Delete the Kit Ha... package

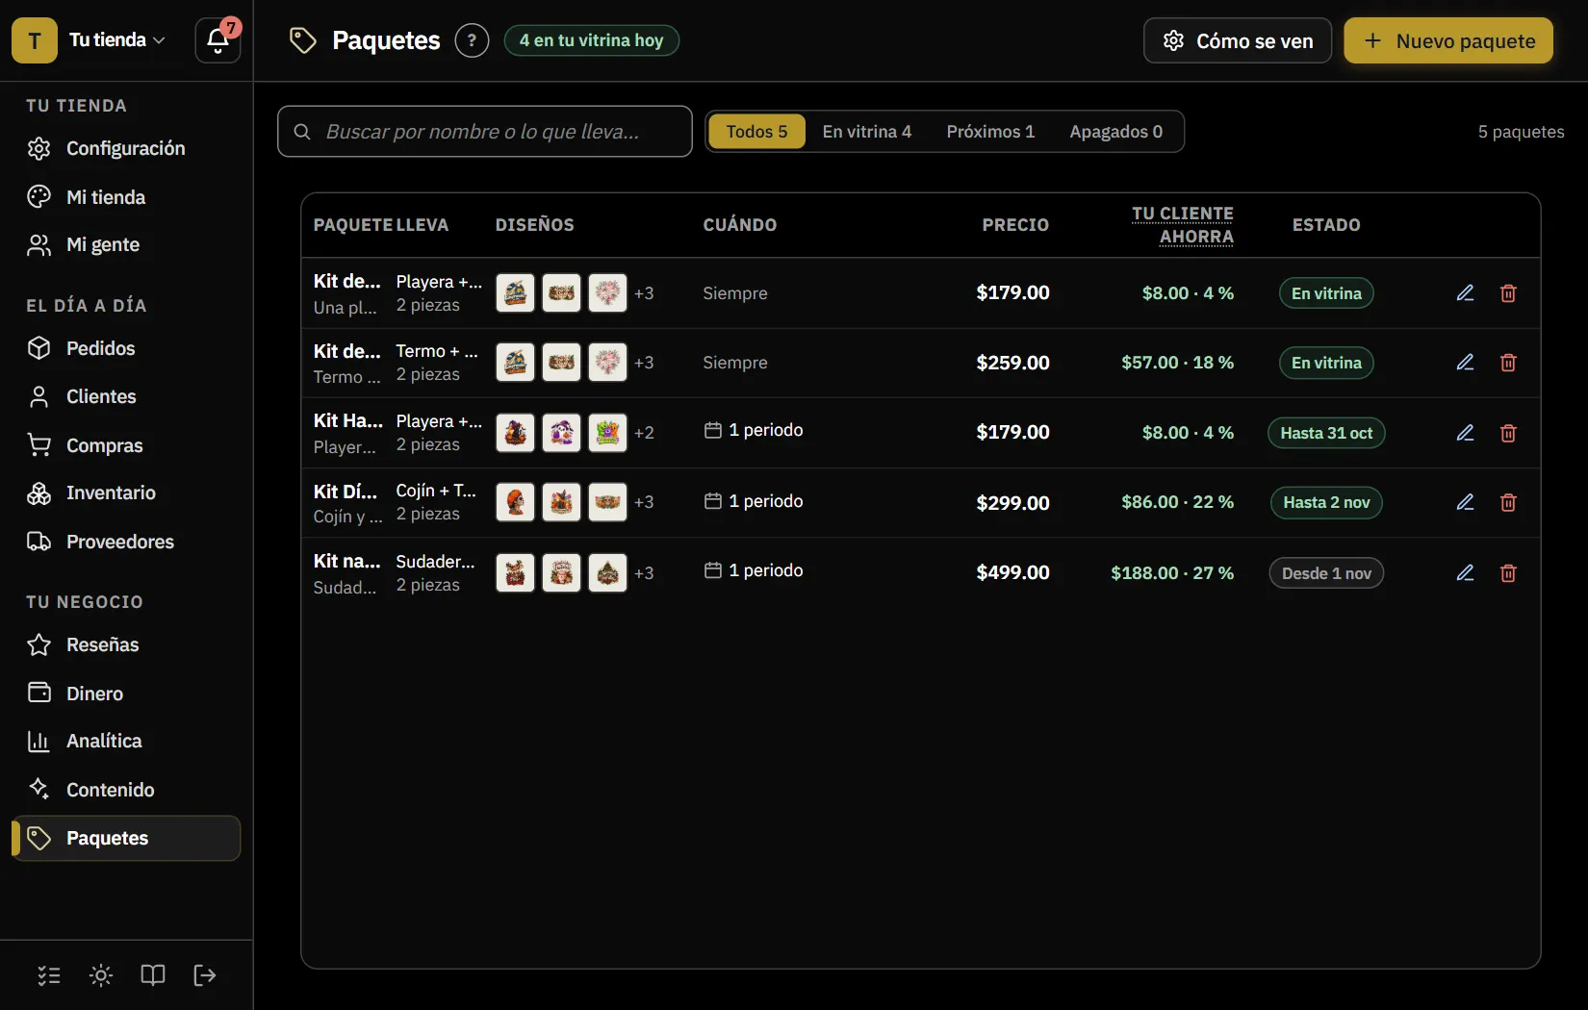[1508, 433]
